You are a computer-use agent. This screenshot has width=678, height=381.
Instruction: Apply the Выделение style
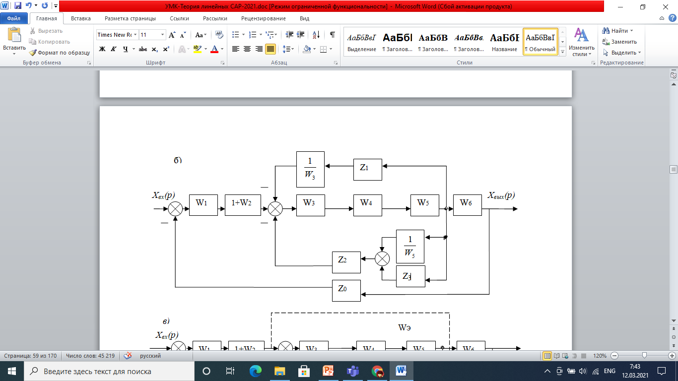362,41
